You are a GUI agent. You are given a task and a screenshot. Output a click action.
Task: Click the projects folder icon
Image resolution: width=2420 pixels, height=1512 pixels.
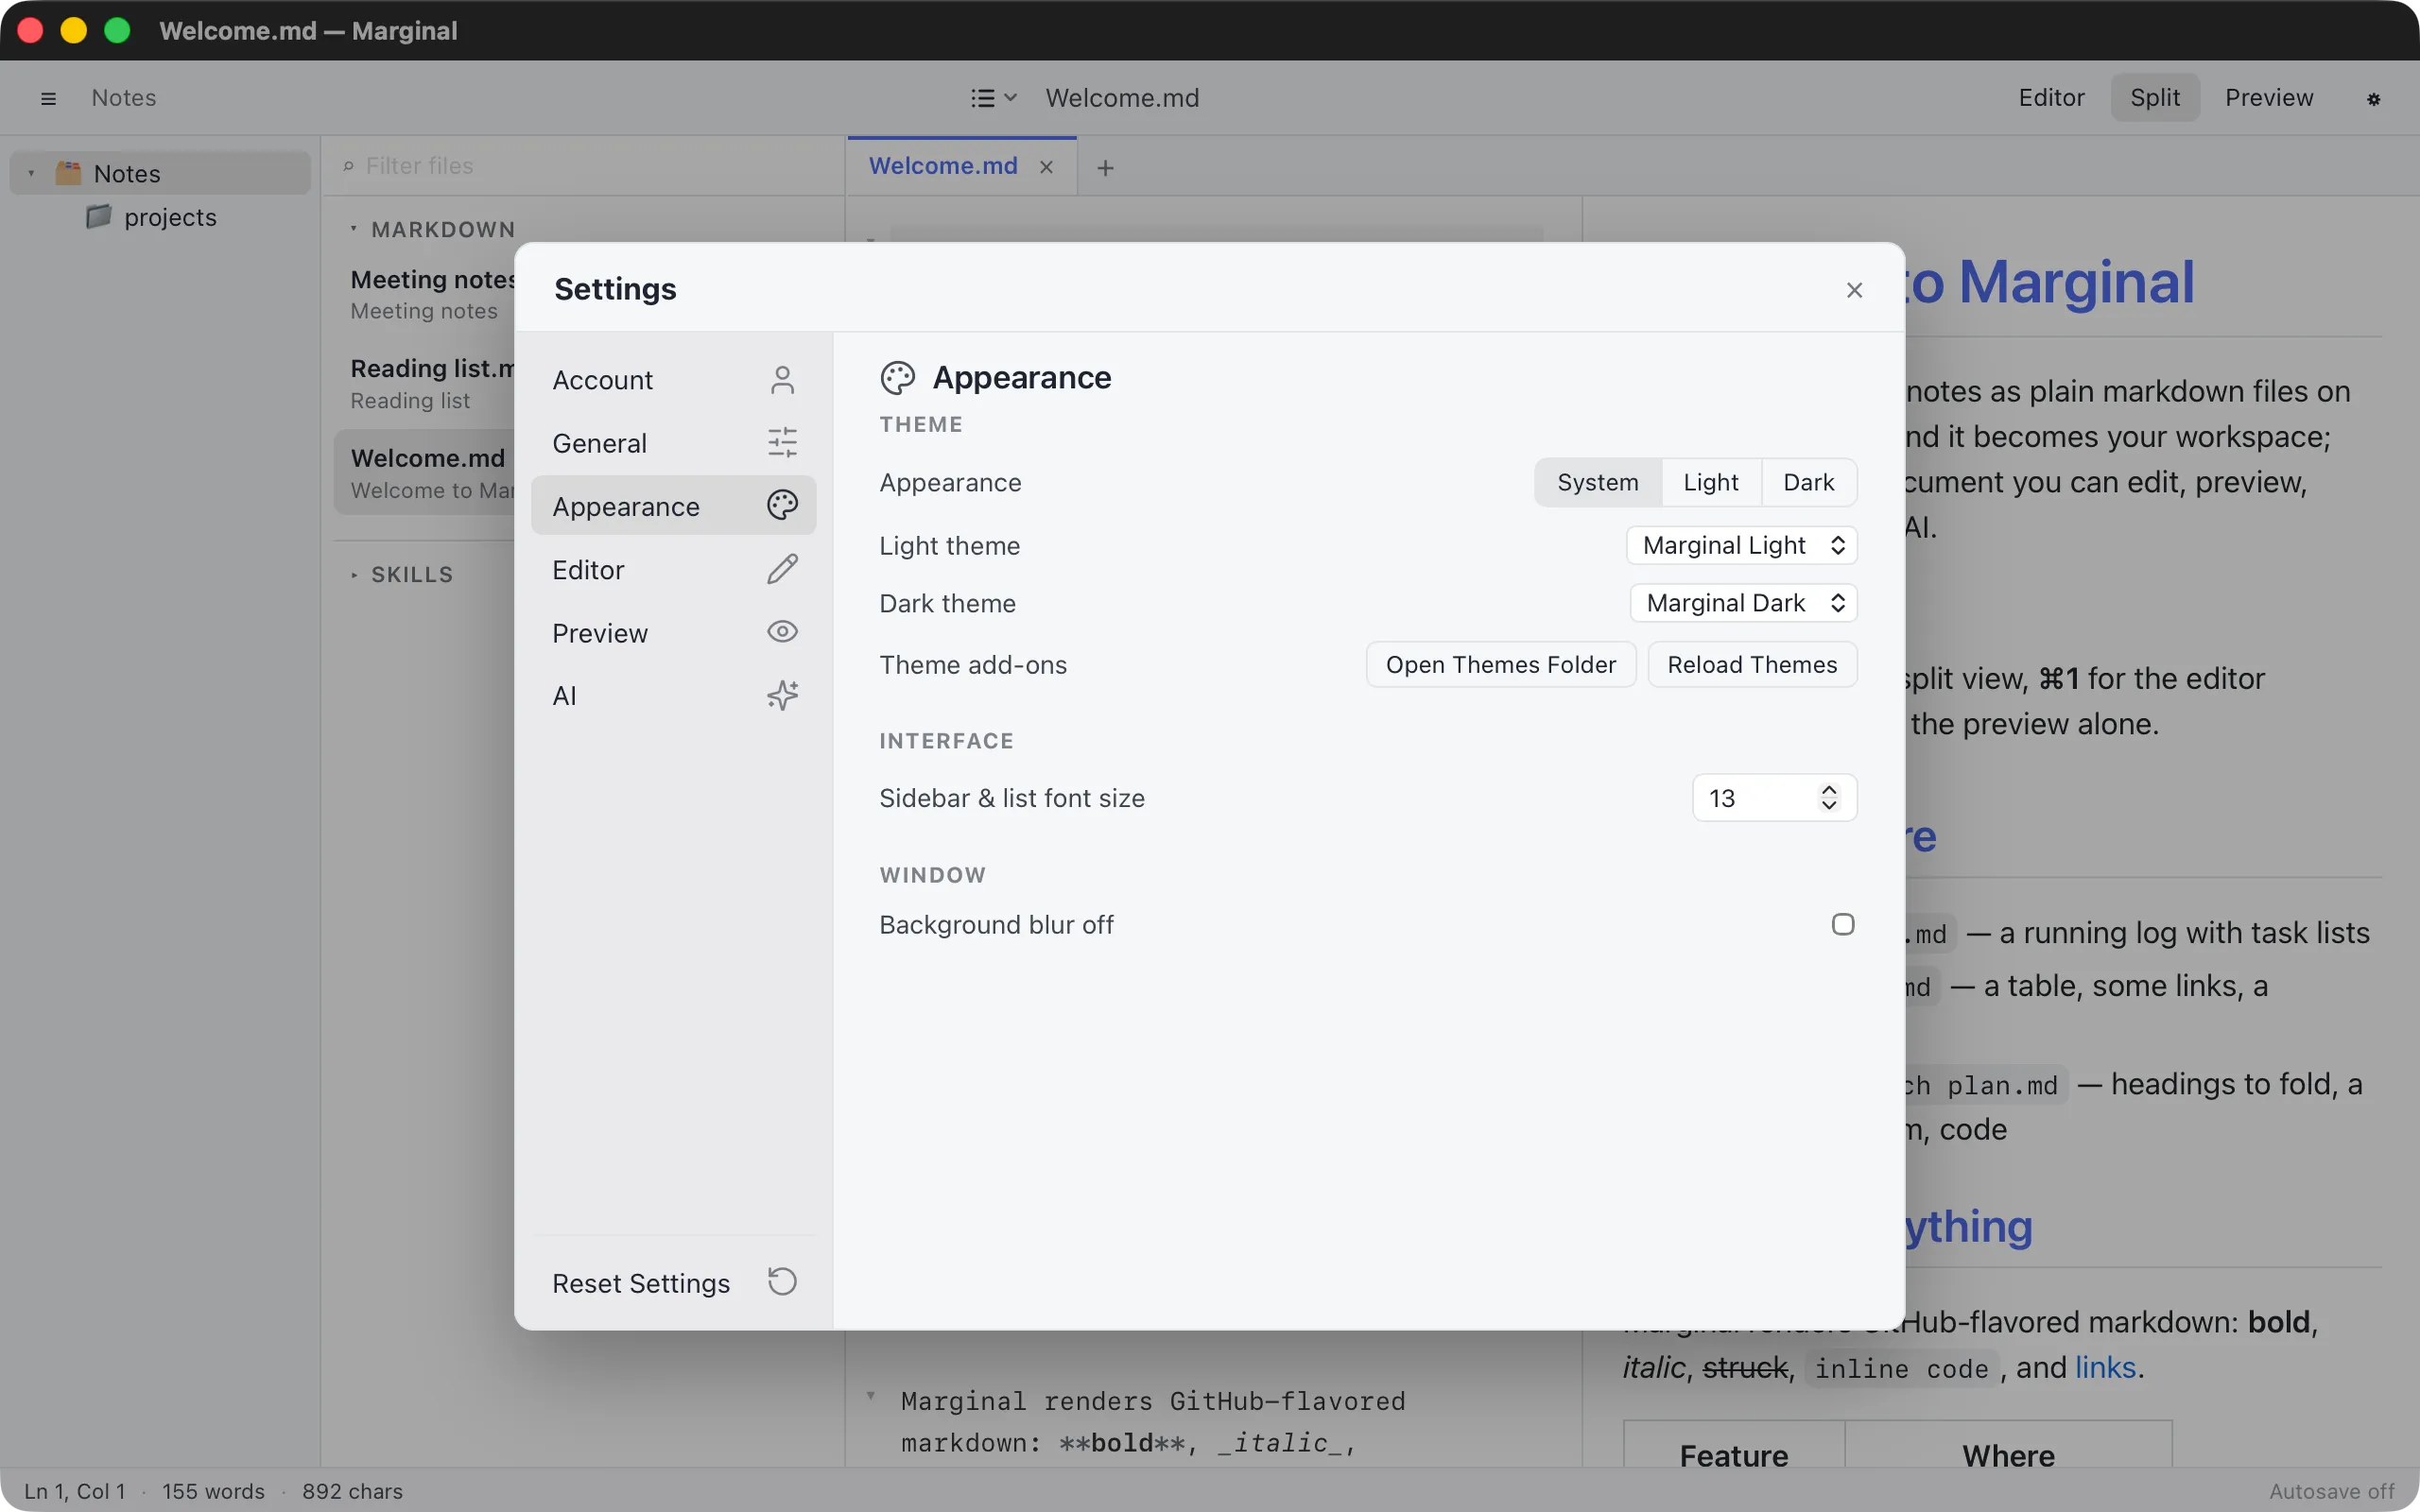click(98, 217)
